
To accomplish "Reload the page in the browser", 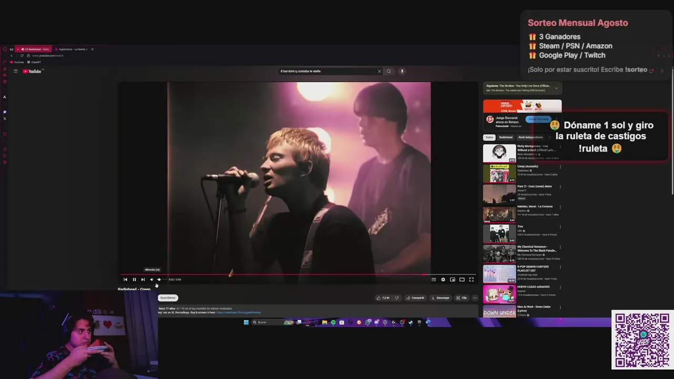I will coord(22,55).
